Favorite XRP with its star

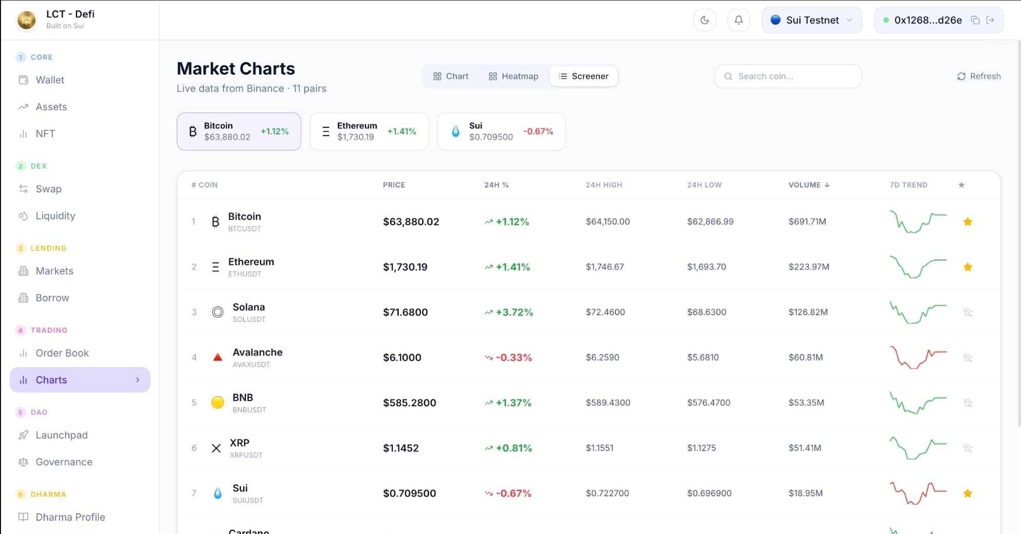968,448
